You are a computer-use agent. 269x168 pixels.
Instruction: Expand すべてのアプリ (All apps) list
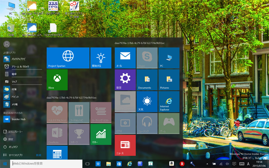[15, 155]
